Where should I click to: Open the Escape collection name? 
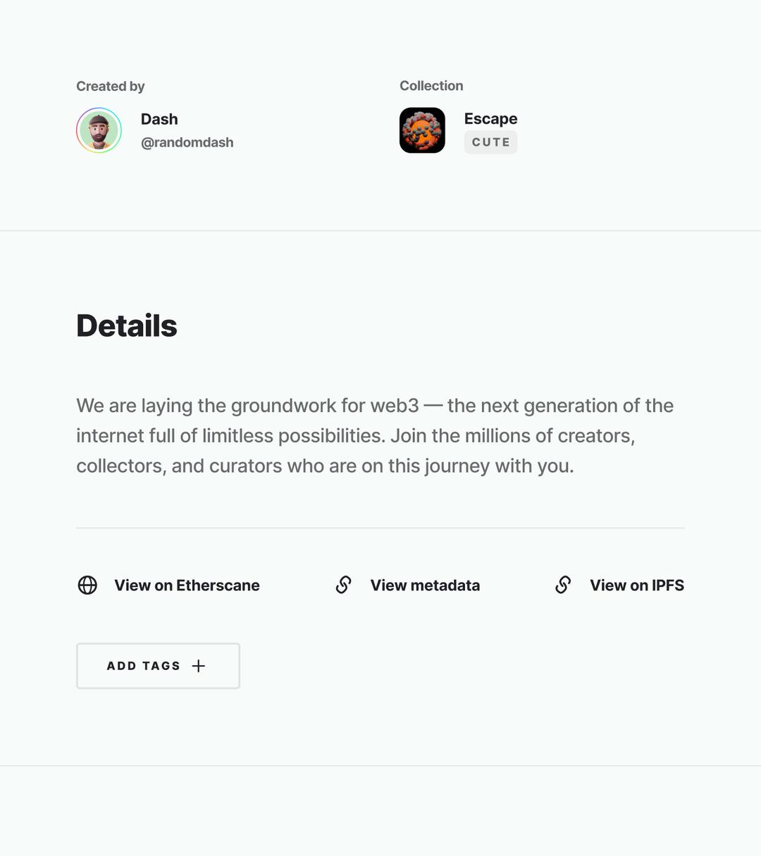point(491,118)
